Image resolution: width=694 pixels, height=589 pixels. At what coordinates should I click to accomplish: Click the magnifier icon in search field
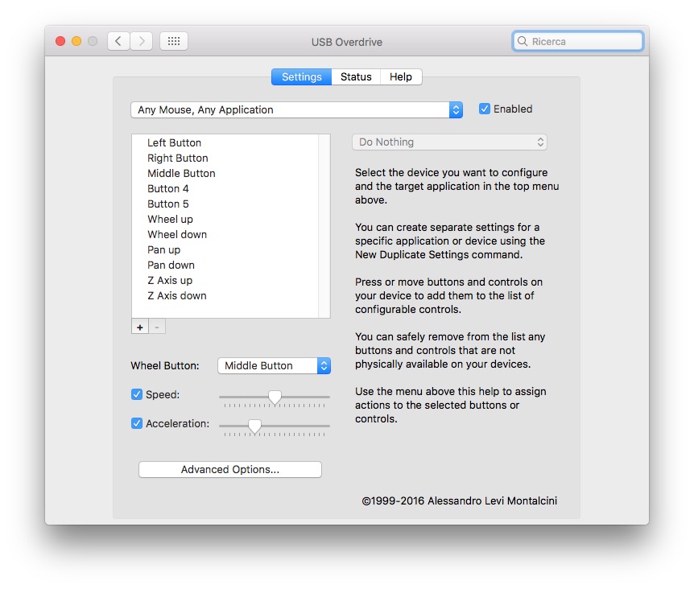(523, 41)
